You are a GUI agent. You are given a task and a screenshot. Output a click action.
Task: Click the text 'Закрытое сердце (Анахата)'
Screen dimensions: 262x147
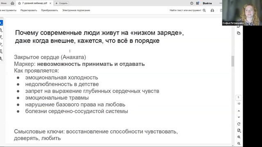50,57
